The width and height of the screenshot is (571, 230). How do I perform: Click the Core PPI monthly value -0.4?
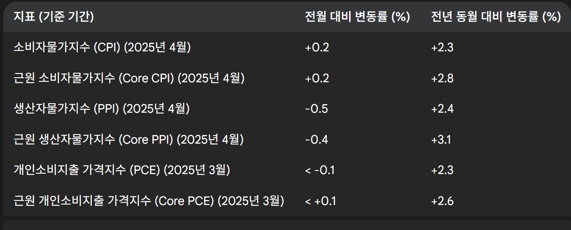(316, 140)
